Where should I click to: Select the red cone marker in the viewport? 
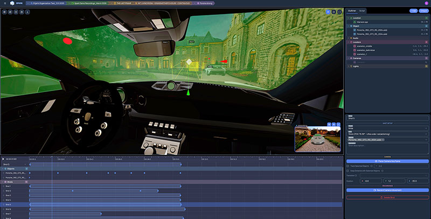click(224, 61)
